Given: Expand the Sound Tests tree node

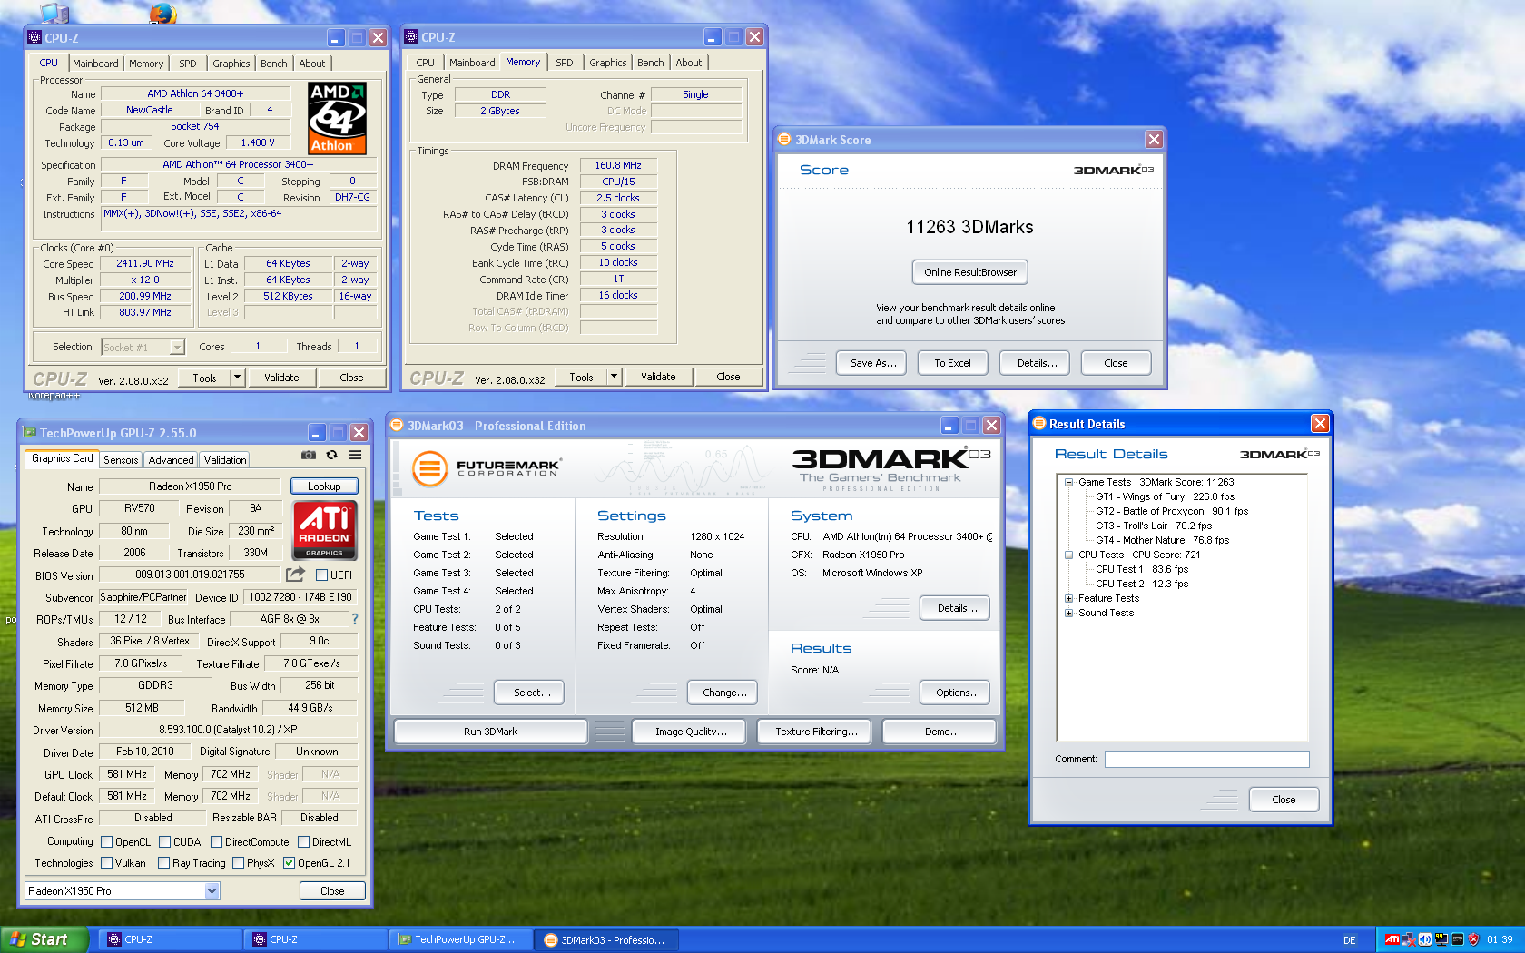Looking at the screenshot, I should pos(1069,614).
